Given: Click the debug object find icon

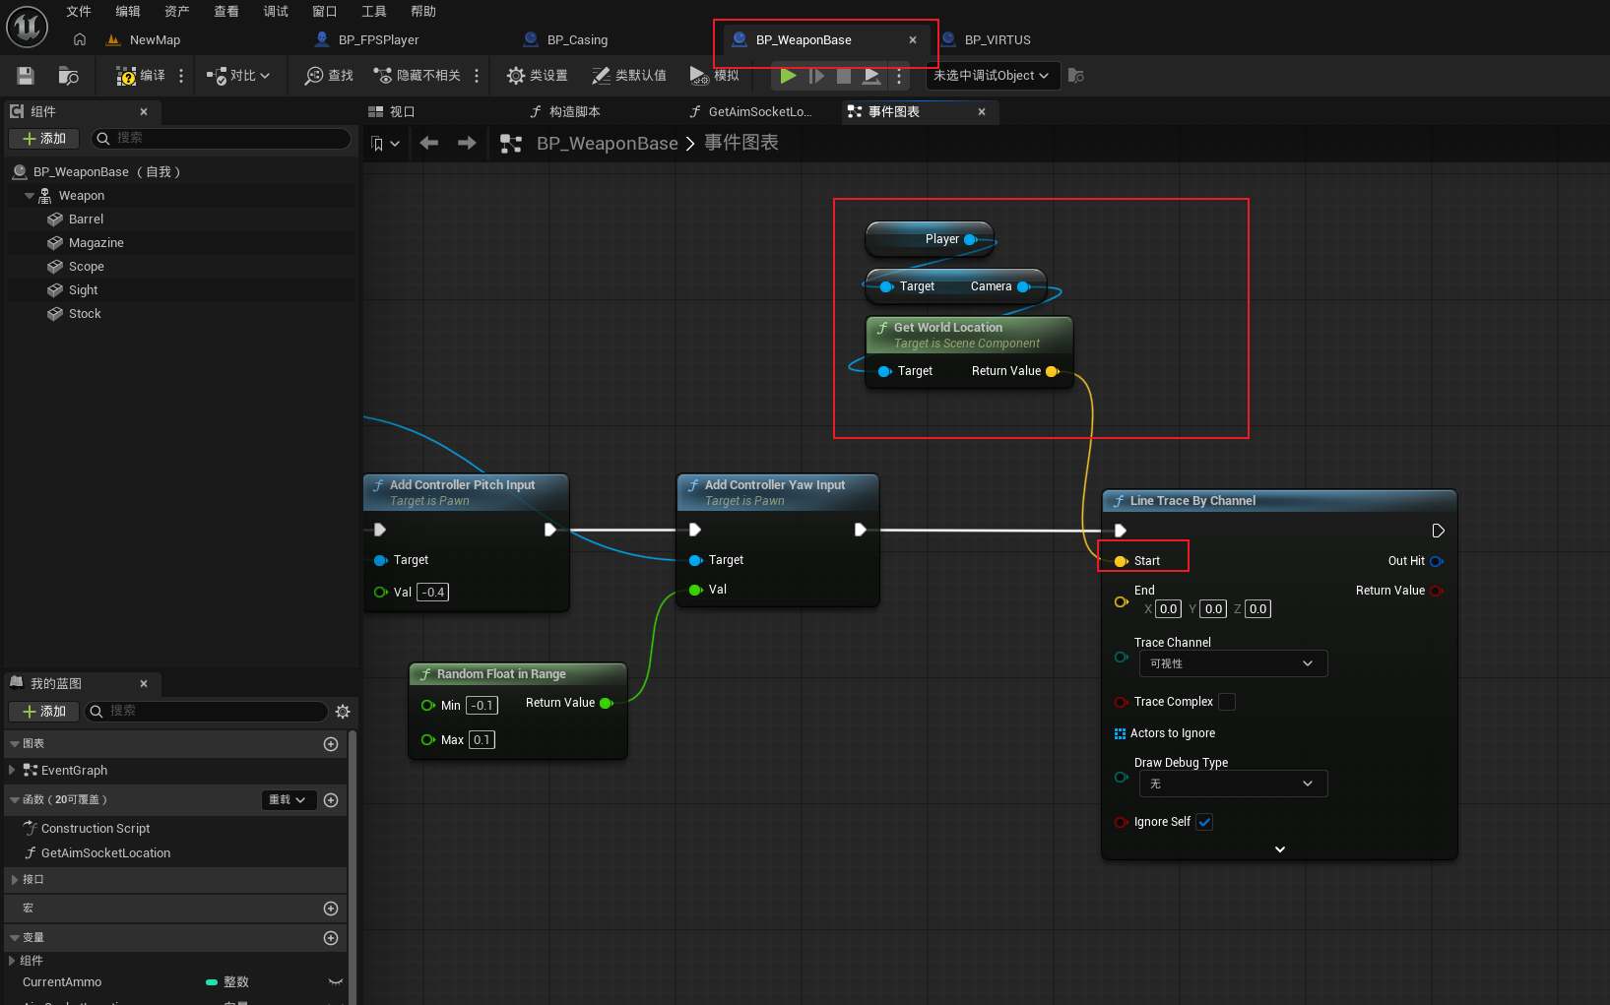Looking at the screenshot, I should click(1076, 76).
